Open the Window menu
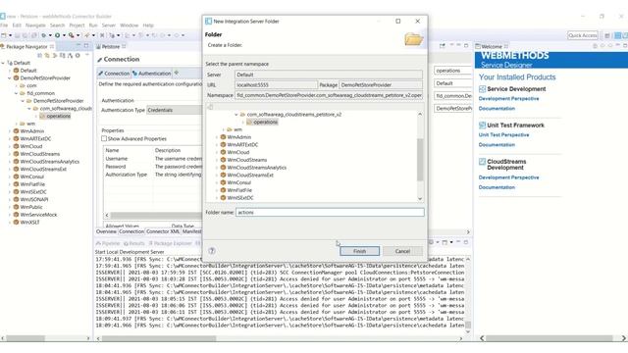This screenshot has height=353, width=628. click(x=129, y=25)
